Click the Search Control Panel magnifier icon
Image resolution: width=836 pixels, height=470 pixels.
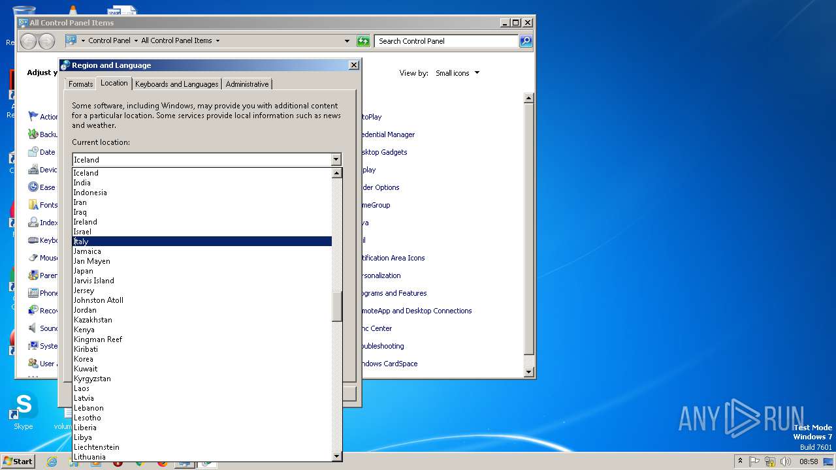click(x=526, y=41)
